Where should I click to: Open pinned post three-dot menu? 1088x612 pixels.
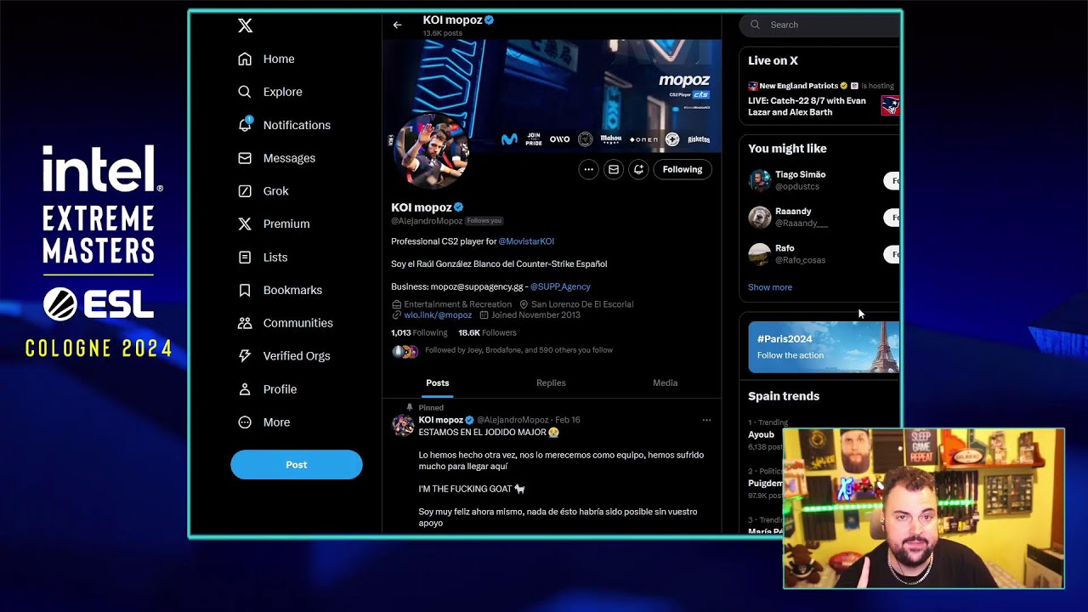(x=706, y=420)
